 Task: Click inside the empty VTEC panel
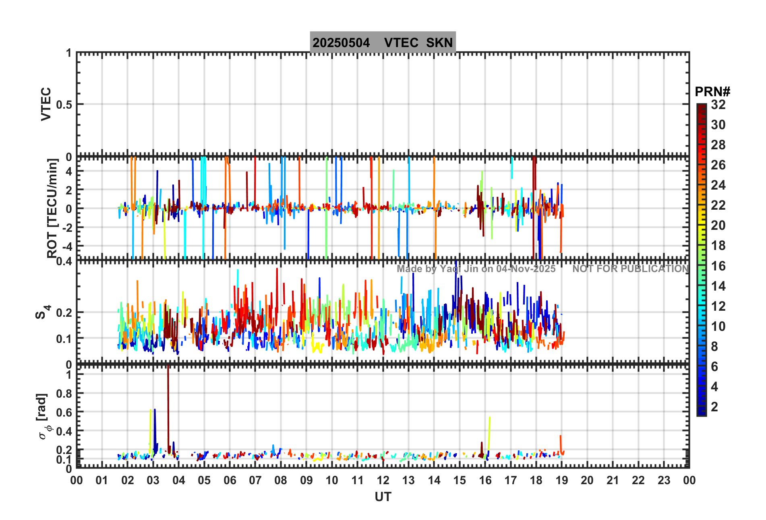pos(383,104)
